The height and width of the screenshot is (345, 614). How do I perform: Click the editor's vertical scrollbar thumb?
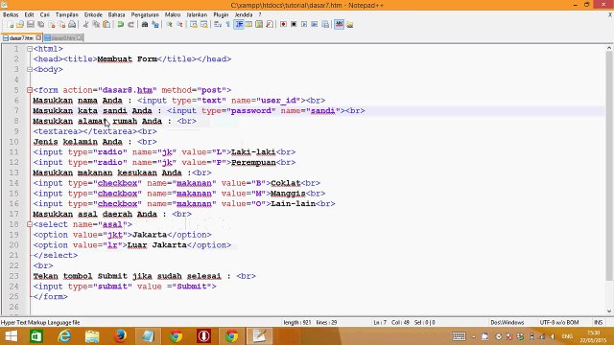click(x=609, y=166)
